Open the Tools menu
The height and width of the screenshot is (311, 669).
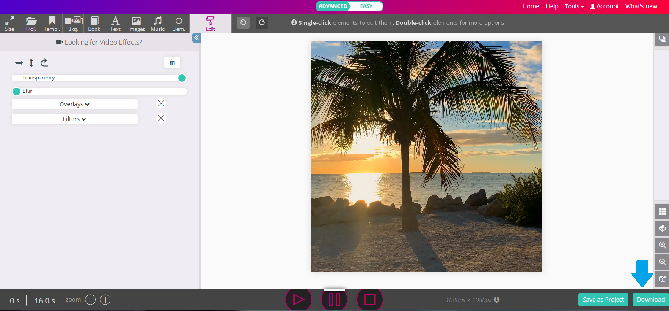tap(574, 6)
